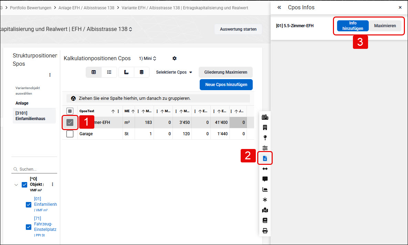Open the folded map icon in side toolbar
The width and height of the screenshot is (408, 245).
coord(265,210)
